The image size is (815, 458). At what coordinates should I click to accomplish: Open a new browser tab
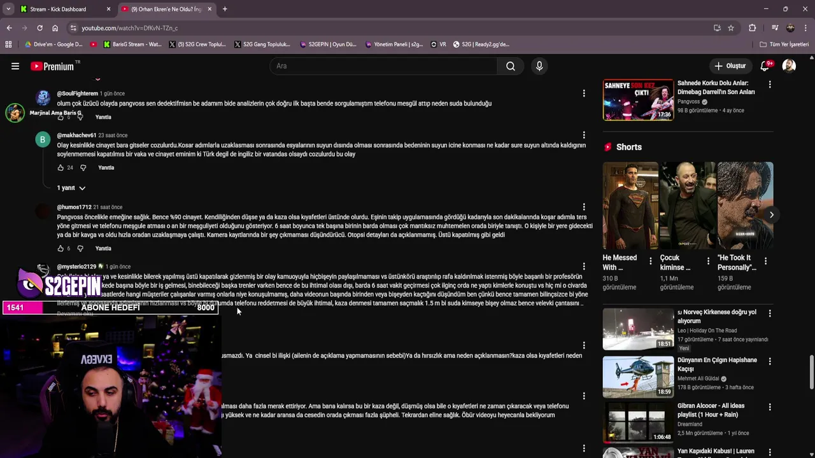(x=225, y=9)
